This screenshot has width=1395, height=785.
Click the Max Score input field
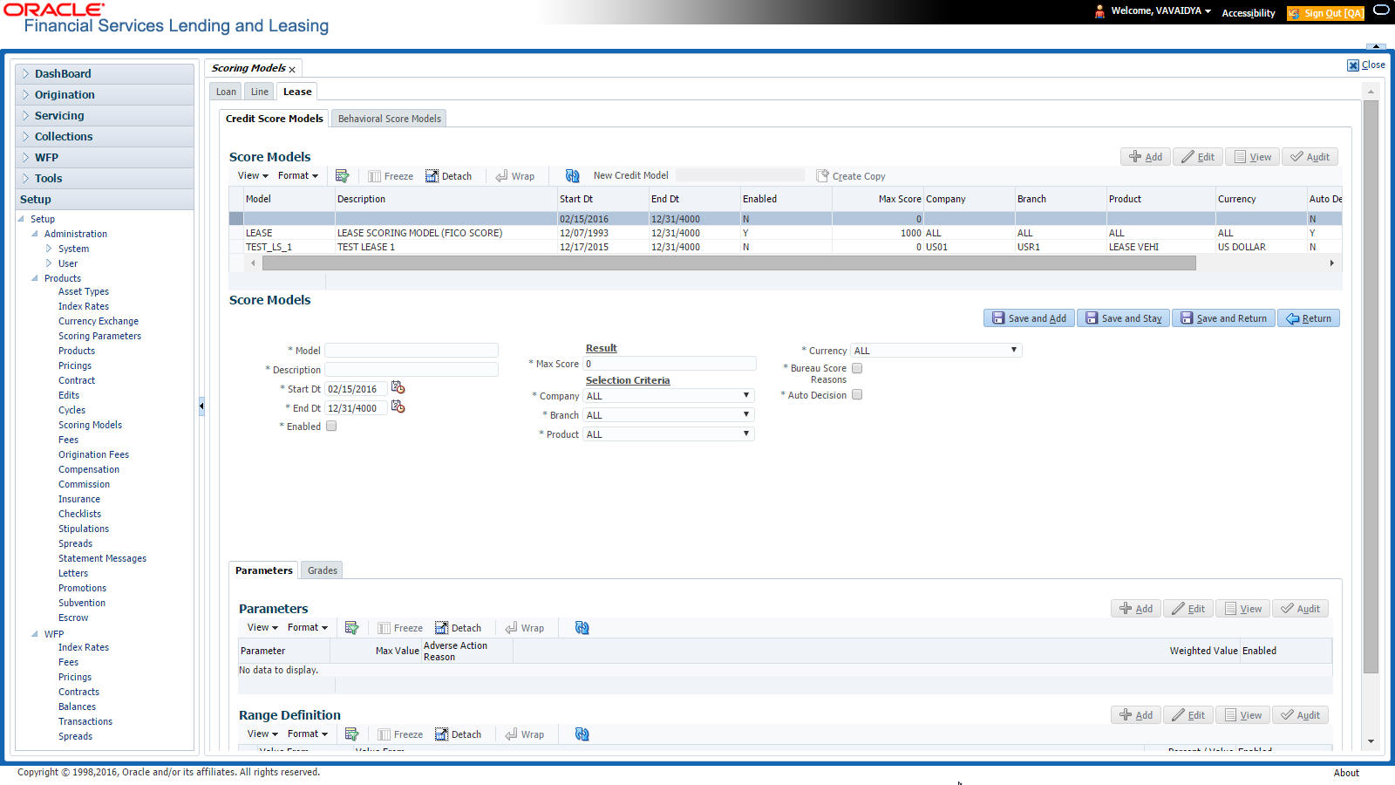pyautogui.click(x=670, y=364)
